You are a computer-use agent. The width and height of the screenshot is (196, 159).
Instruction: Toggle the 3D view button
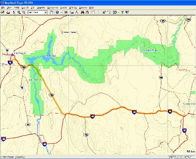66,12
